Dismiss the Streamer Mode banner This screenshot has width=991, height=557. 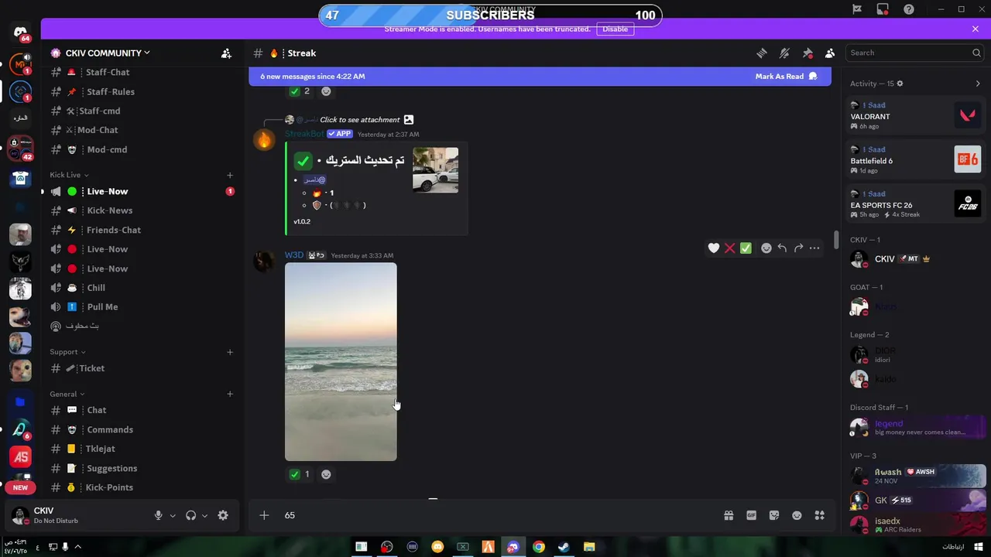click(976, 29)
